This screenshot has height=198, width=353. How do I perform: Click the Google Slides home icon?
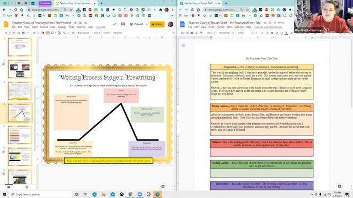tap(6, 24)
